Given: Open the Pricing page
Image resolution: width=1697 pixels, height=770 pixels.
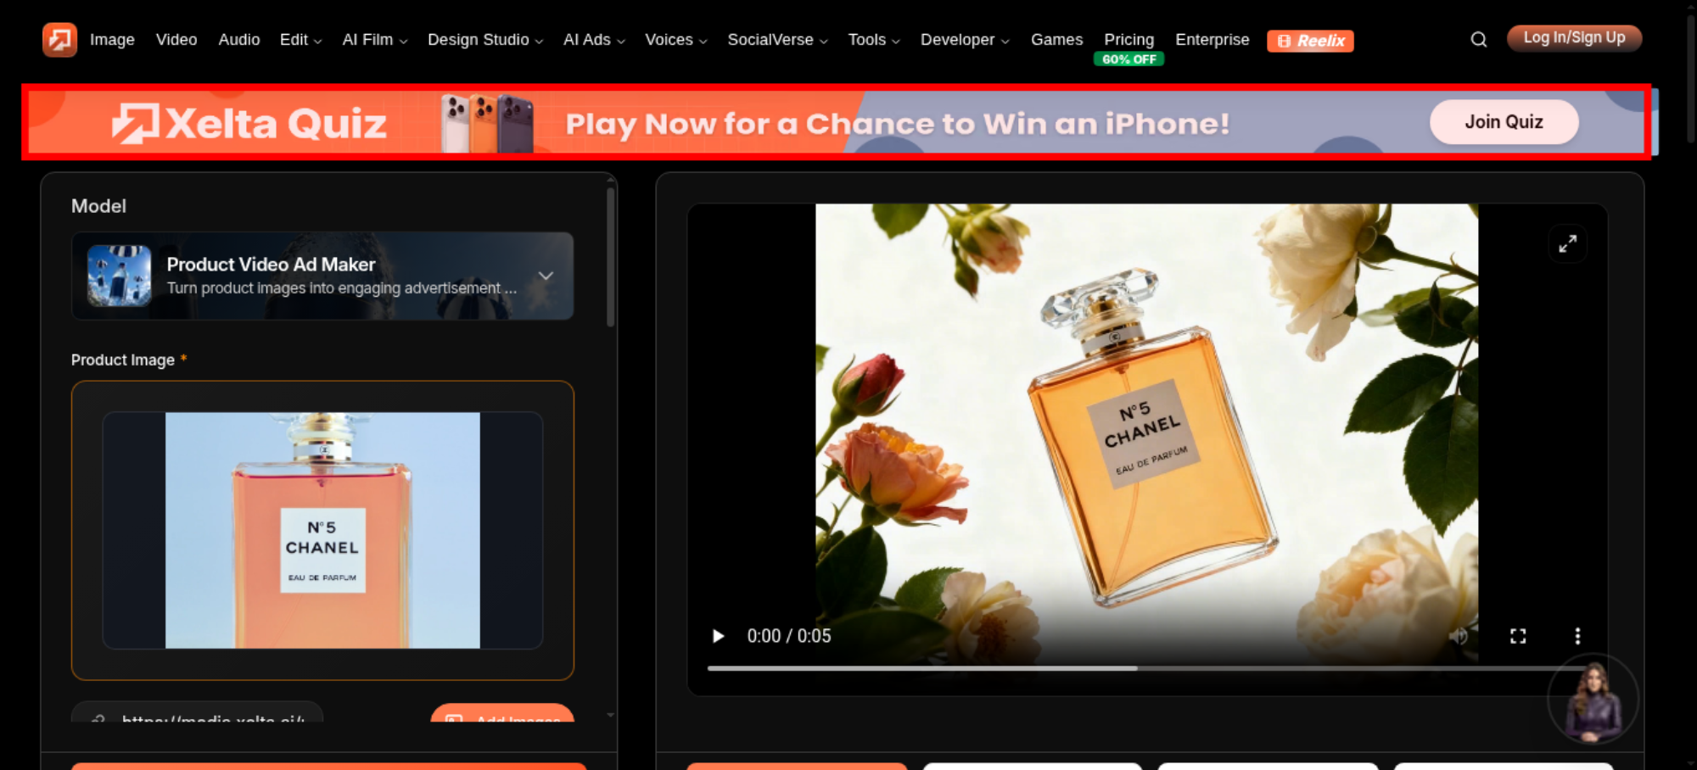Looking at the screenshot, I should (1129, 40).
